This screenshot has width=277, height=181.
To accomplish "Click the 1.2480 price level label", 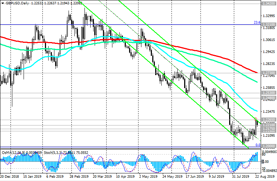I will pyautogui.click(x=269, y=98).
